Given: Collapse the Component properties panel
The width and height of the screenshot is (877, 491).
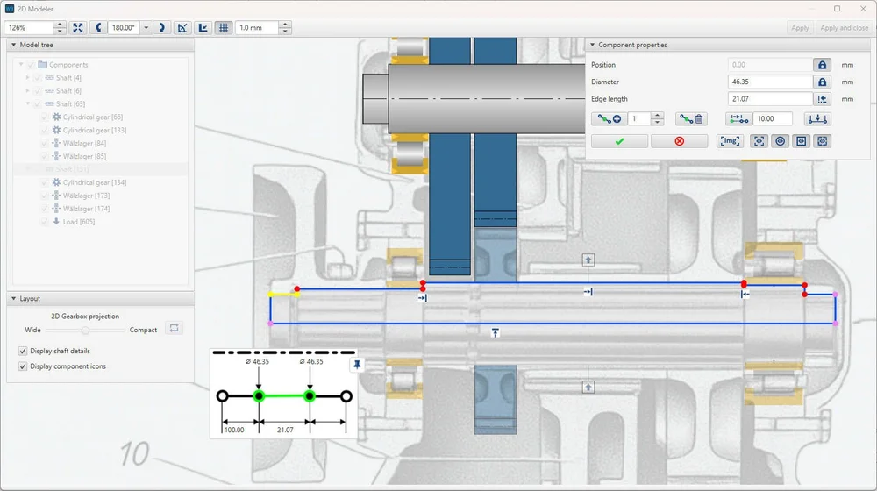Looking at the screenshot, I should [592, 45].
